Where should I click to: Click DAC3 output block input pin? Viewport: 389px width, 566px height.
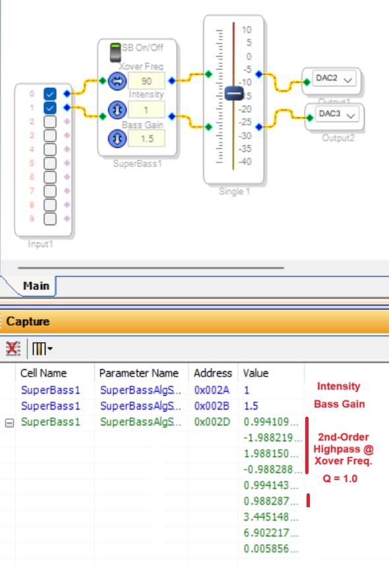point(310,118)
